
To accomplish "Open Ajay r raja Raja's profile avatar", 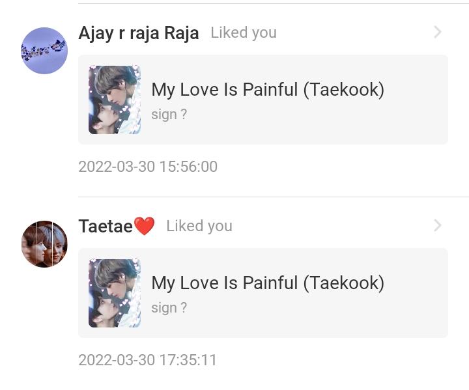I will (44, 50).
